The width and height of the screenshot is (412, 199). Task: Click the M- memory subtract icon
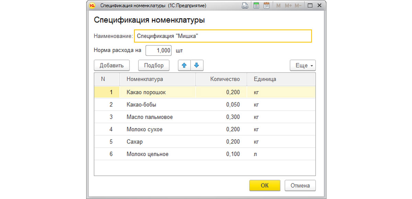point(299,5)
